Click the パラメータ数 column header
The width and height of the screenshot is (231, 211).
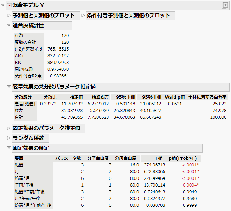68,158
